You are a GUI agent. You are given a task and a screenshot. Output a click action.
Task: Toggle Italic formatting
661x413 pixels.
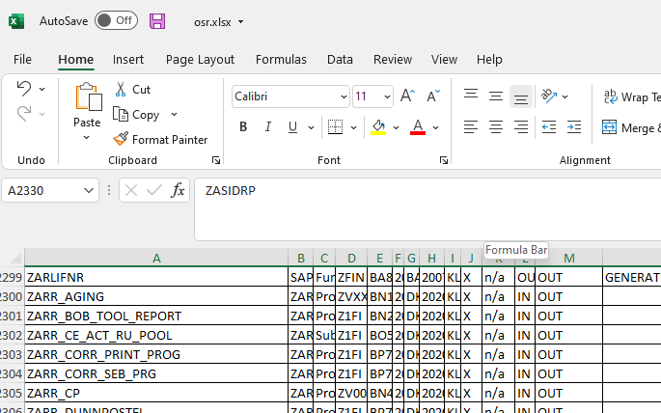click(x=267, y=126)
